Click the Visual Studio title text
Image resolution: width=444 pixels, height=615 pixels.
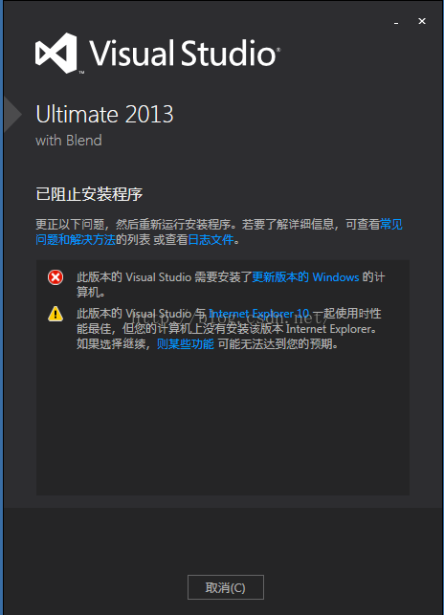coord(185,53)
